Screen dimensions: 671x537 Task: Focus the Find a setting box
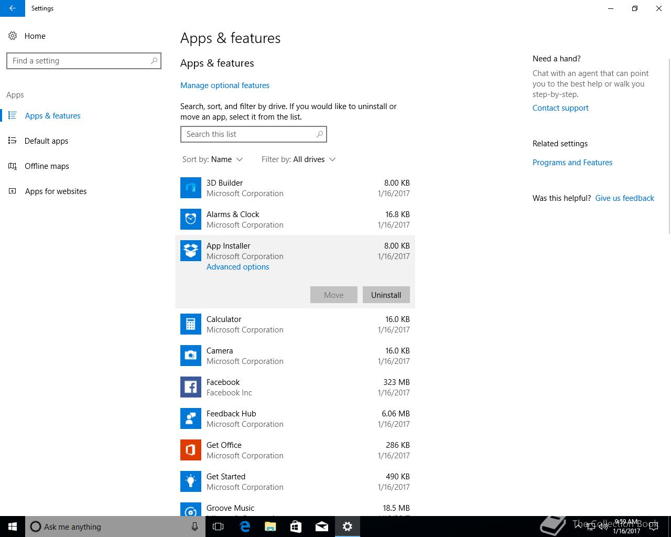point(84,61)
